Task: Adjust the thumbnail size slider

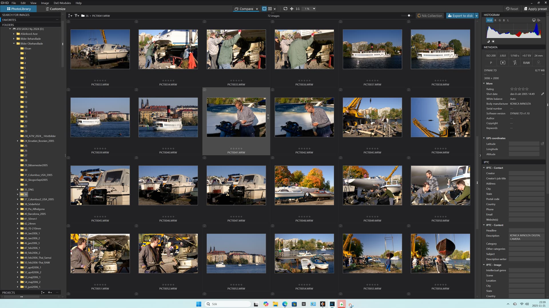Action: 409,16
